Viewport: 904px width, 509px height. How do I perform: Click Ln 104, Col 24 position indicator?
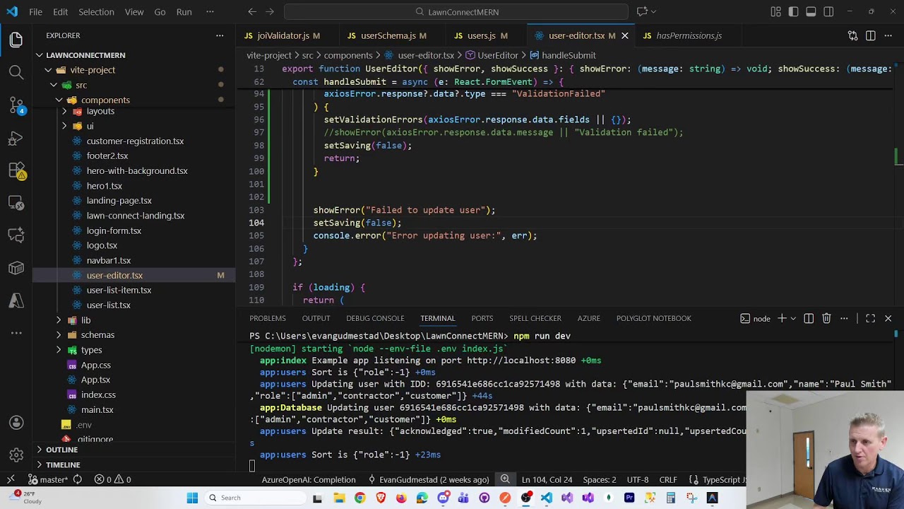coord(547,479)
